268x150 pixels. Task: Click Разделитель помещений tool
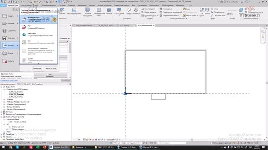[x=171, y=12]
